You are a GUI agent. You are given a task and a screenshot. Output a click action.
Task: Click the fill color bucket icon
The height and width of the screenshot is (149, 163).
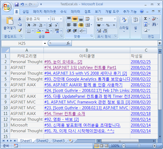39,31
